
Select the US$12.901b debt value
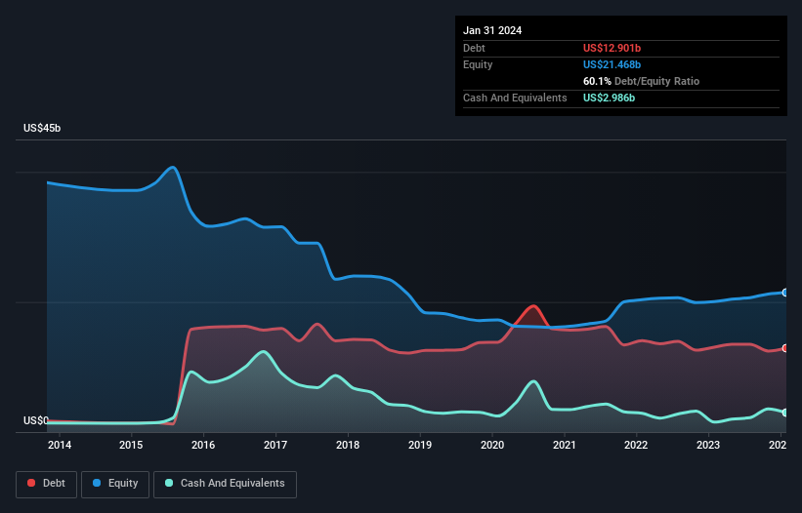coord(612,48)
